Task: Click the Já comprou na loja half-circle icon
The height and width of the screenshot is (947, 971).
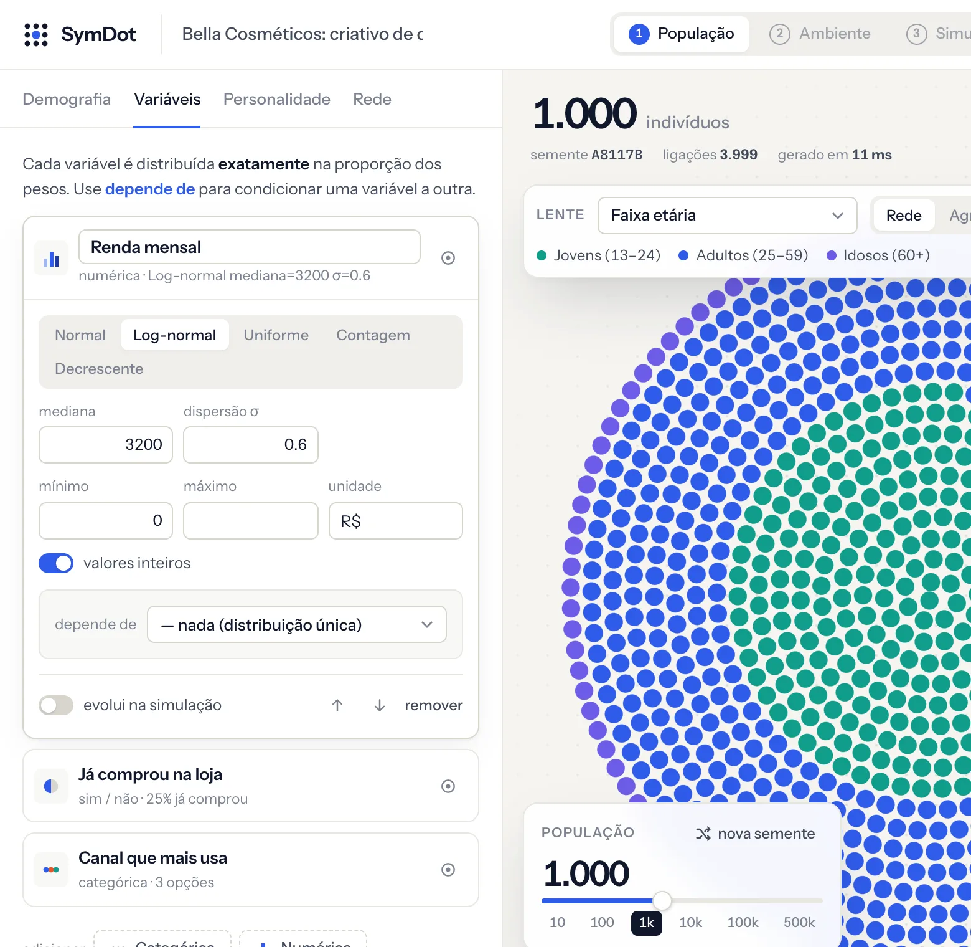Action: (51, 786)
